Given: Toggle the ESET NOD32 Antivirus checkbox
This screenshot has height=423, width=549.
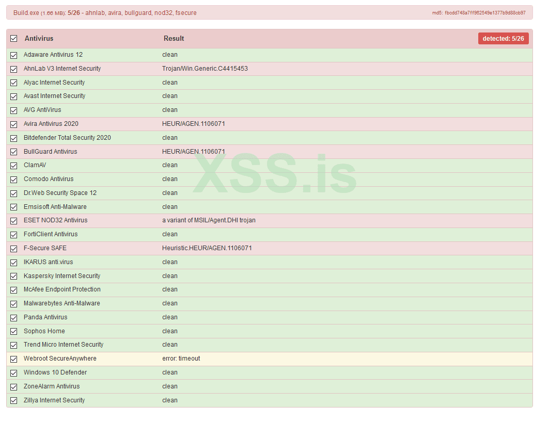Looking at the screenshot, I should point(14,221).
